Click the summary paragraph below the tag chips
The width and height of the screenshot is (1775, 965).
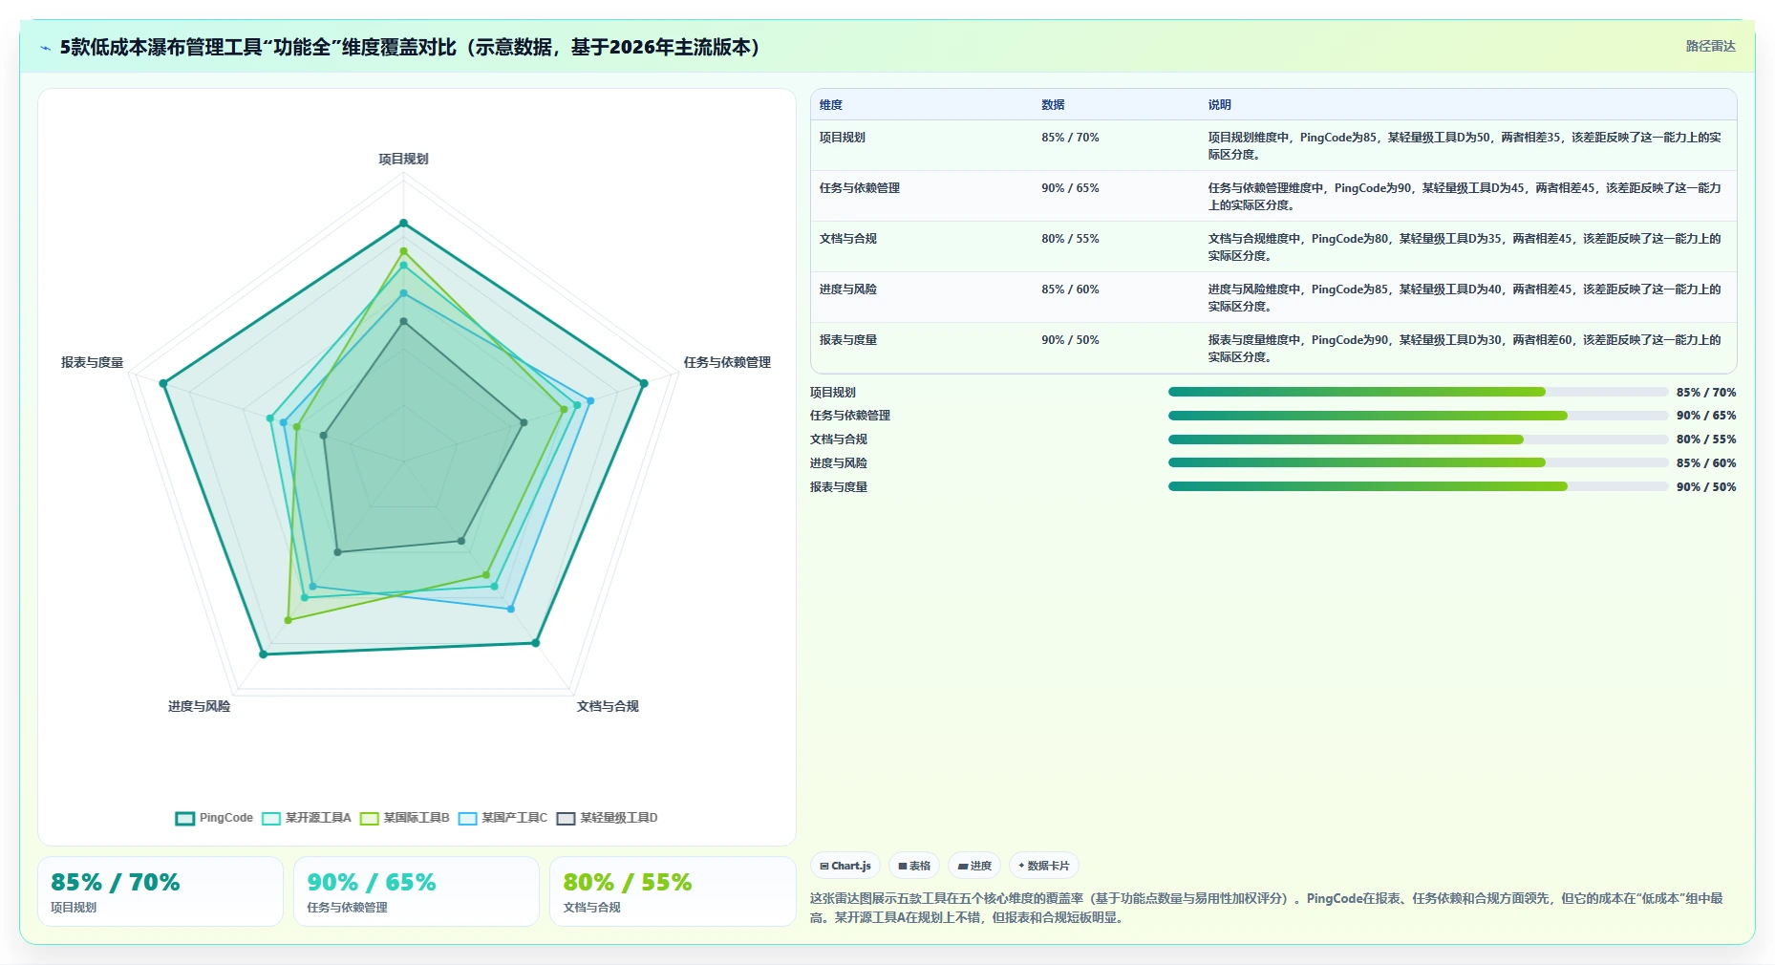[1267, 908]
